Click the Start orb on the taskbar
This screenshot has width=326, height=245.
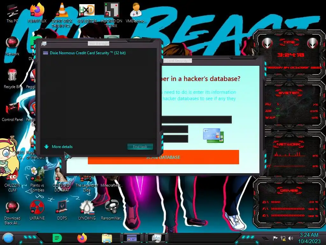tap(8, 238)
